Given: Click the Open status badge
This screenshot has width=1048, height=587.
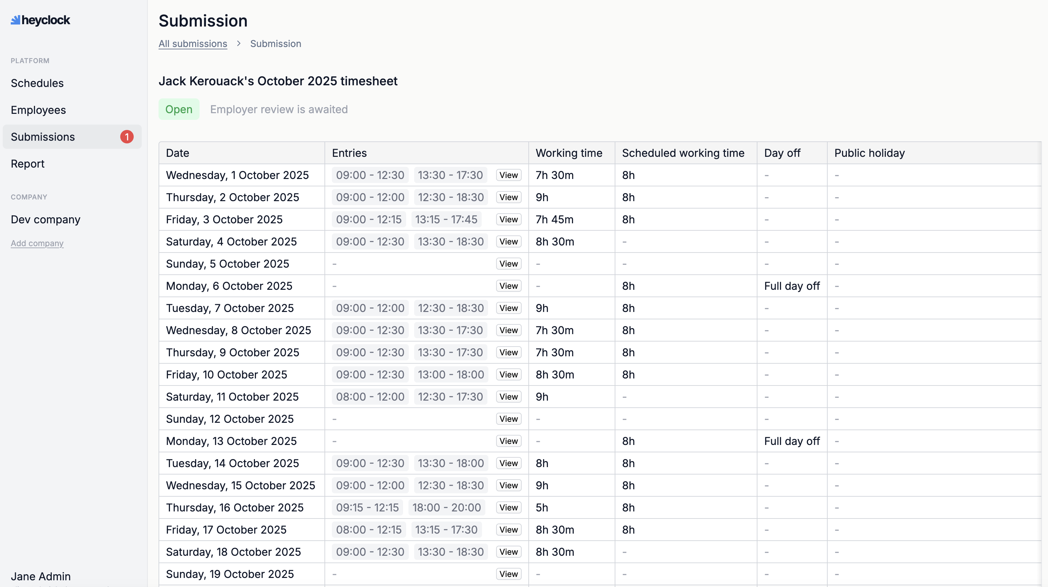Looking at the screenshot, I should coord(179,109).
